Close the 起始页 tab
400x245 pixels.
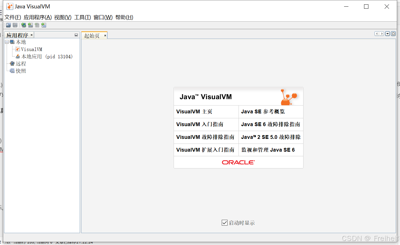coord(105,36)
